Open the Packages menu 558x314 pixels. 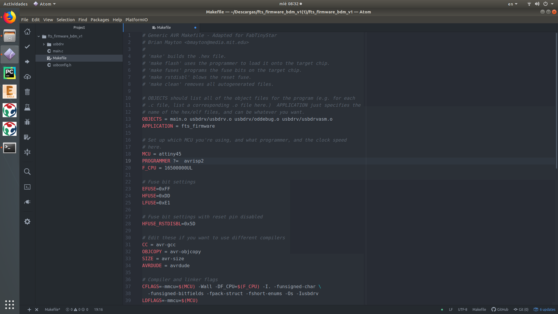(100, 20)
